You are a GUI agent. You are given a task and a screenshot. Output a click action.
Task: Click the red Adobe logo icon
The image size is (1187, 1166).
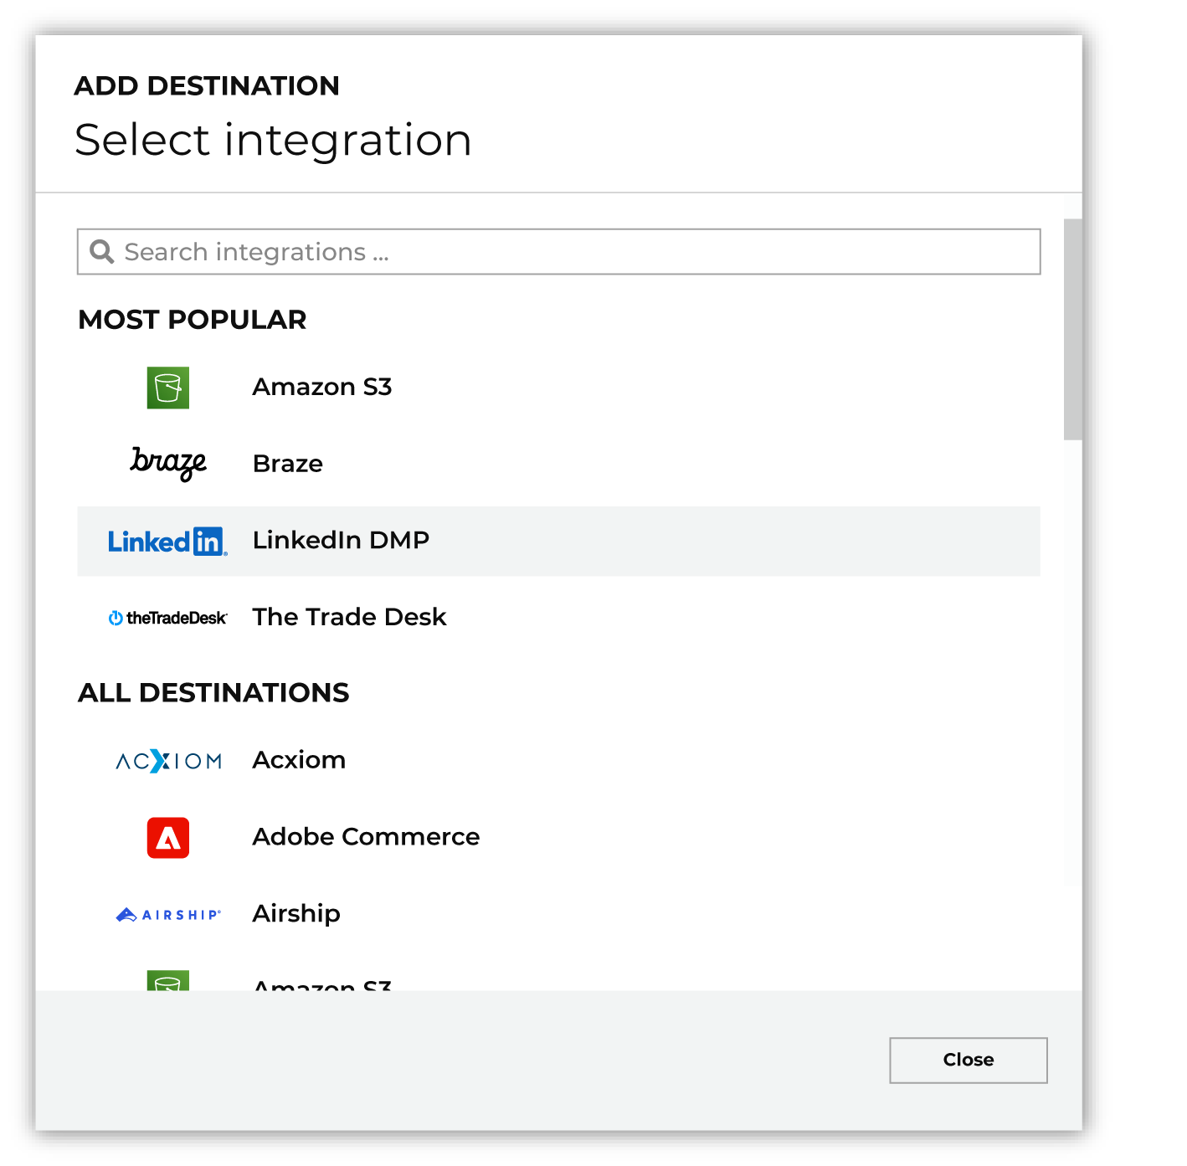click(167, 838)
